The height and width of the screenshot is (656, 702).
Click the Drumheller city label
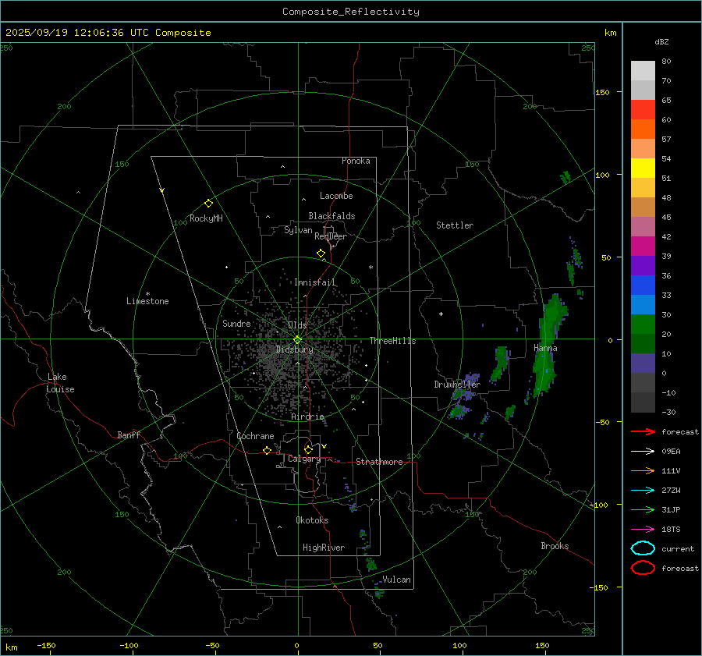457,385
